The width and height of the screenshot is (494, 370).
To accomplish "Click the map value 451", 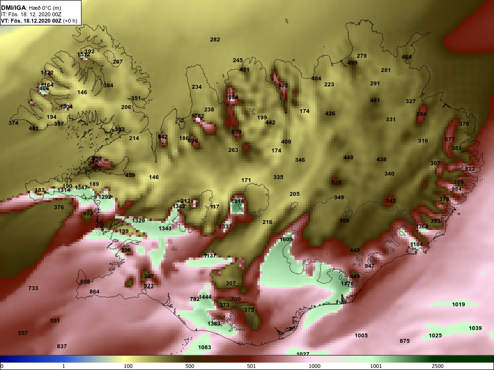I will 245,70.
